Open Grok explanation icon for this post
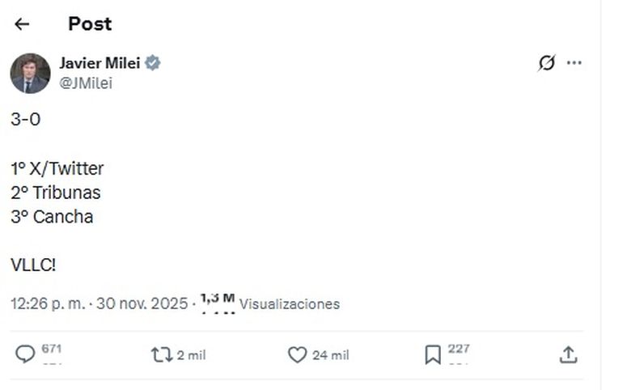Viewport: 623px width, 390px height. 547,63
